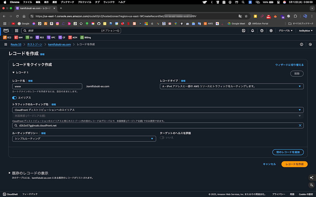The height and width of the screenshot is (197, 316).
Task: Open the Billing service shortcut
Action: click(86, 37)
